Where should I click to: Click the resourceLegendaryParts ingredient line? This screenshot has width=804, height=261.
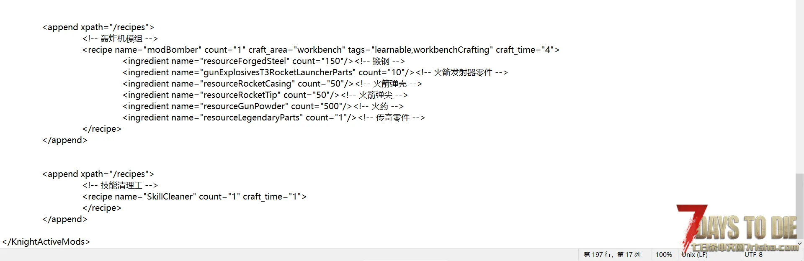[274, 118]
